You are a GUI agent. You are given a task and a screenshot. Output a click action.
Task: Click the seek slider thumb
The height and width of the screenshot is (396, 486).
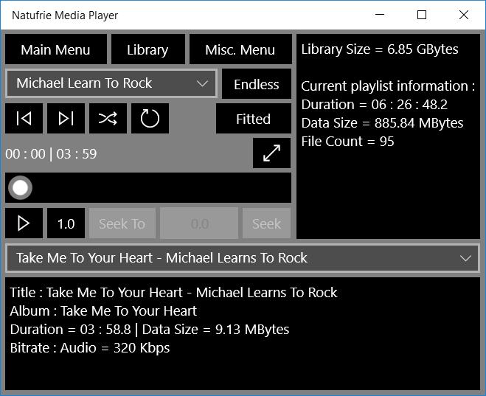coord(20,188)
